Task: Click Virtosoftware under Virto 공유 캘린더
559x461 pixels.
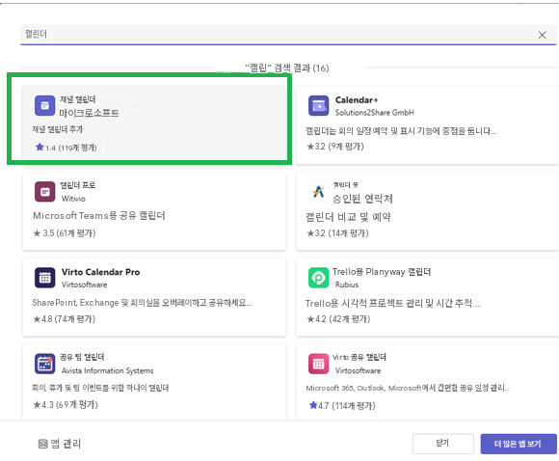Action: [358, 370]
